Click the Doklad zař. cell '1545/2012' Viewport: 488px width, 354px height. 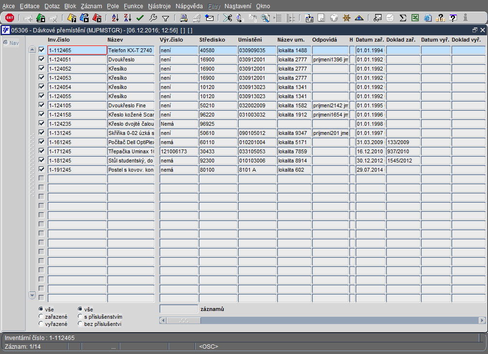(403, 161)
